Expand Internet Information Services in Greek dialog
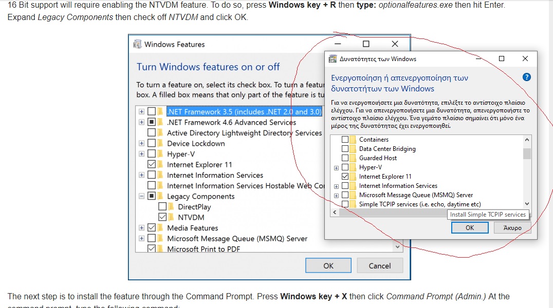553x308 pixels. (337, 186)
